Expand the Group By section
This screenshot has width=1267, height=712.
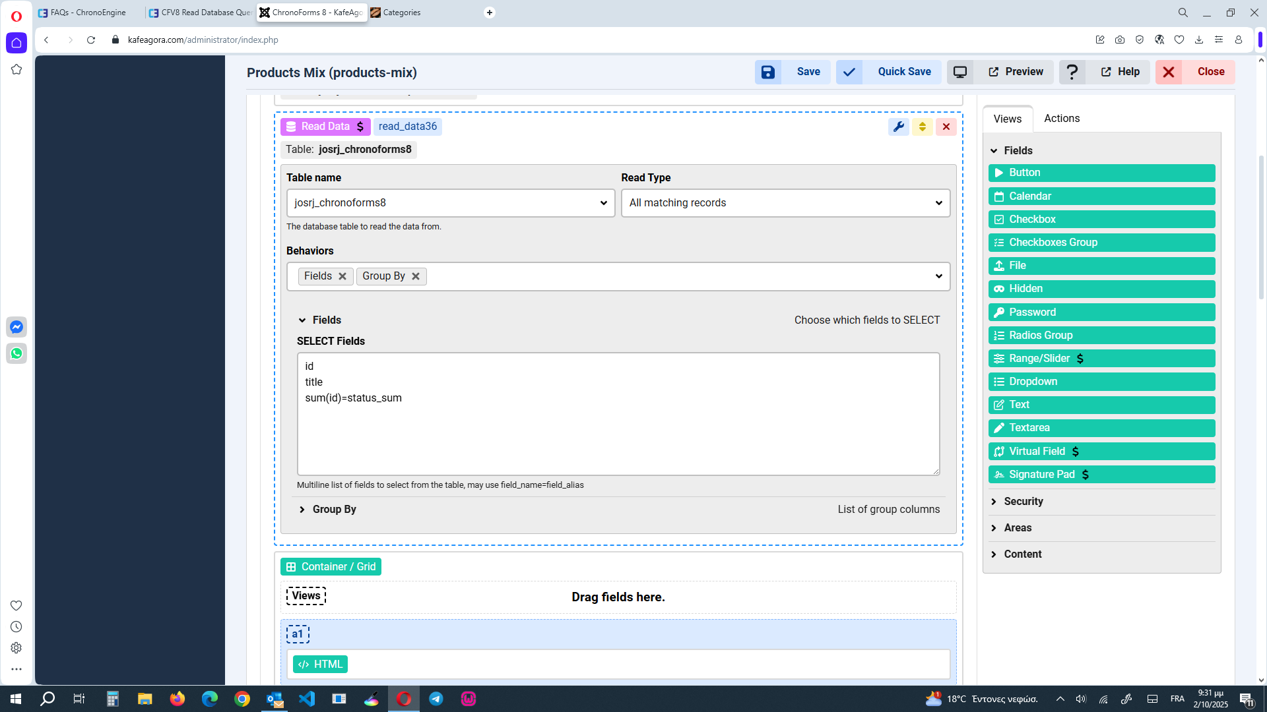pyautogui.click(x=333, y=509)
